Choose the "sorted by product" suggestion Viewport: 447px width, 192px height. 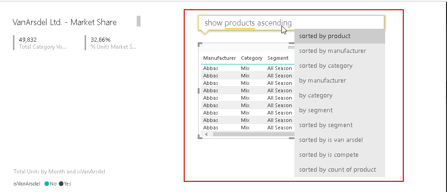pos(325,36)
